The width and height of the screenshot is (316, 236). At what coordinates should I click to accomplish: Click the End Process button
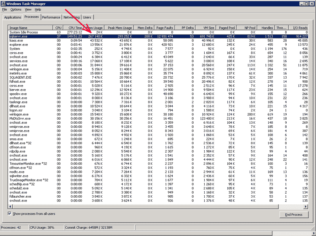click(x=294, y=215)
